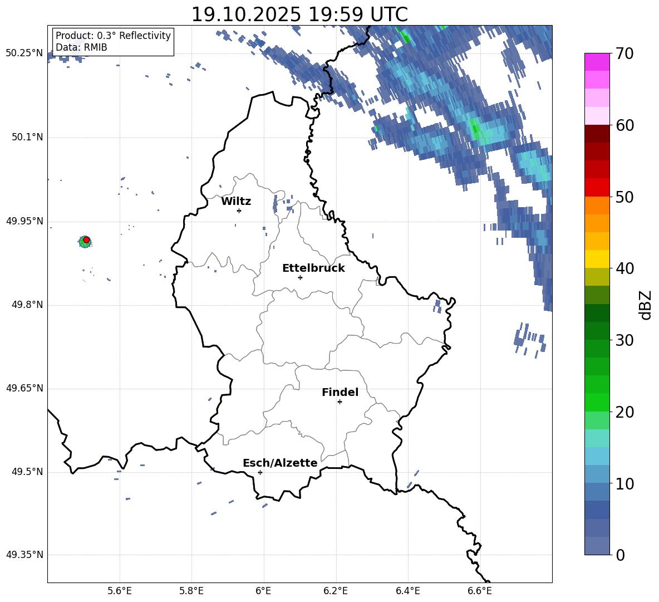Viewport: 659px width, 602px height.
Task: Click the 49.8°N latitude label
Action: tap(27, 305)
